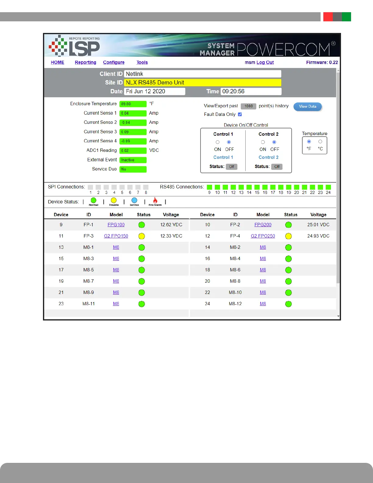Switch temperature unit to °C
Screen dimensions: 373x483
pyautogui.click(x=320, y=141)
